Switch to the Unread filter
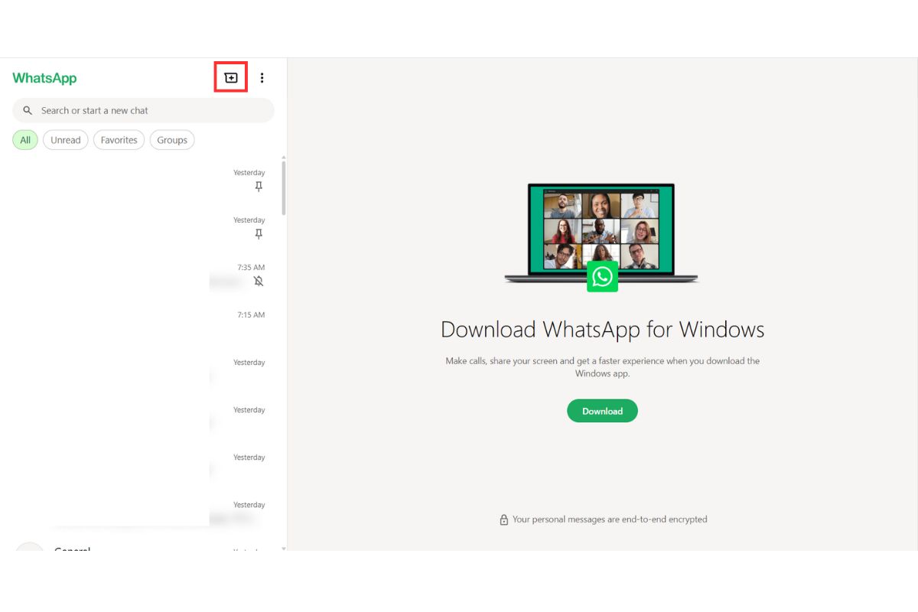This screenshot has width=918, height=612. click(66, 140)
